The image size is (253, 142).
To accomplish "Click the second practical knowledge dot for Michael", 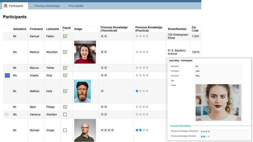I will (140, 130).
